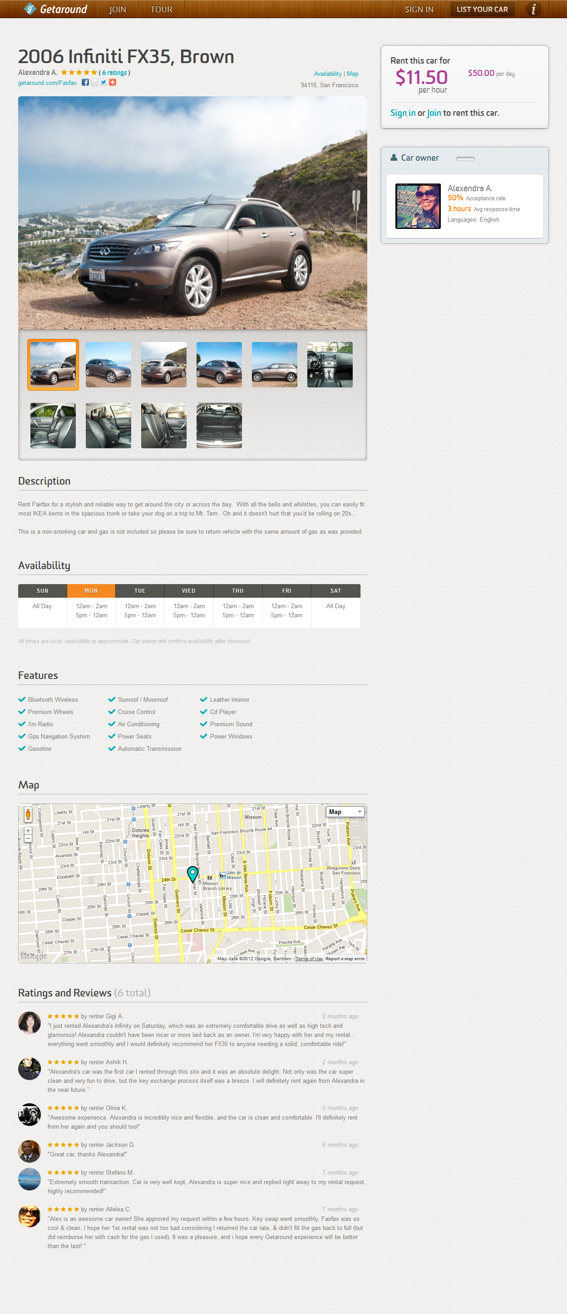
Task: Select the fifth thumbnail showing side profile
Action: (x=274, y=365)
